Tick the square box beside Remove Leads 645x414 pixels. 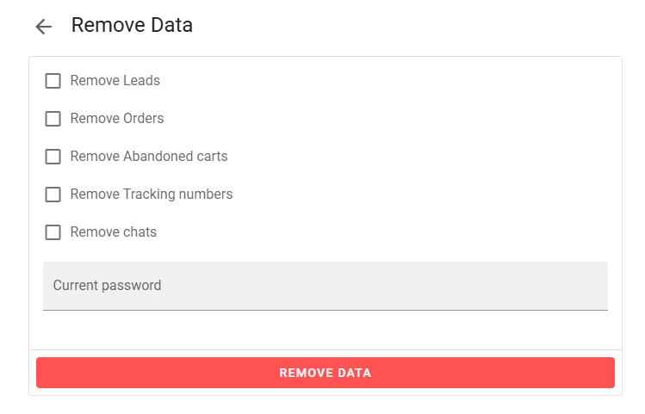click(x=53, y=81)
